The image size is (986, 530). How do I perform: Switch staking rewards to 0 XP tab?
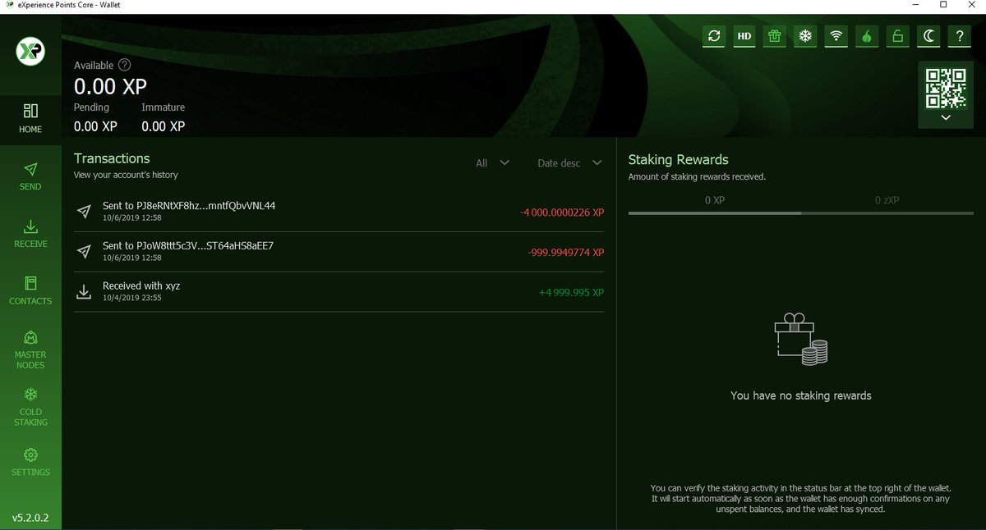[715, 200]
